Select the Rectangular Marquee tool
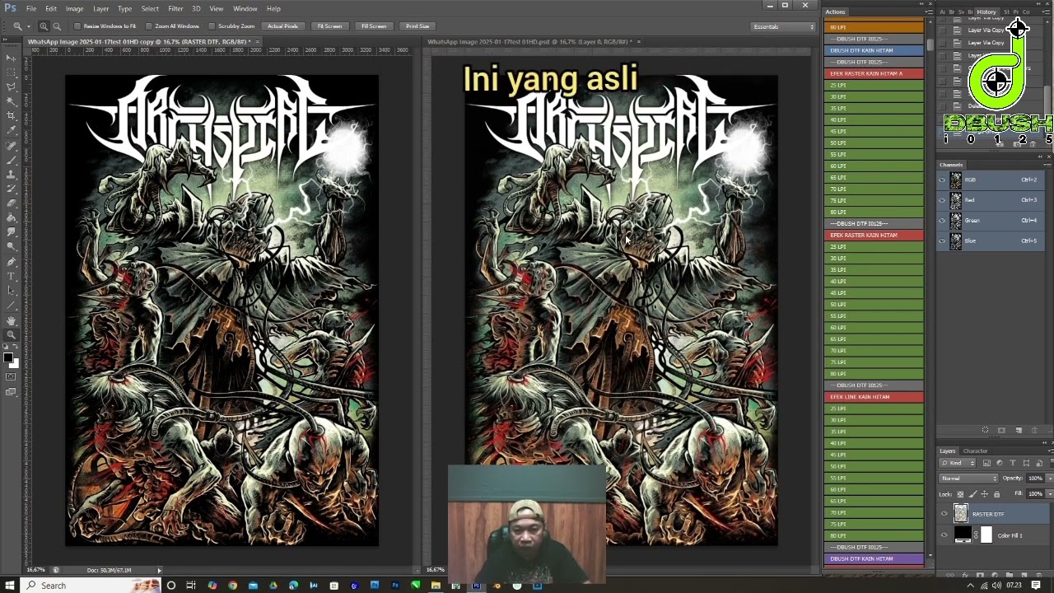Image resolution: width=1054 pixels, height=593 pixels. tap(11, 72)
